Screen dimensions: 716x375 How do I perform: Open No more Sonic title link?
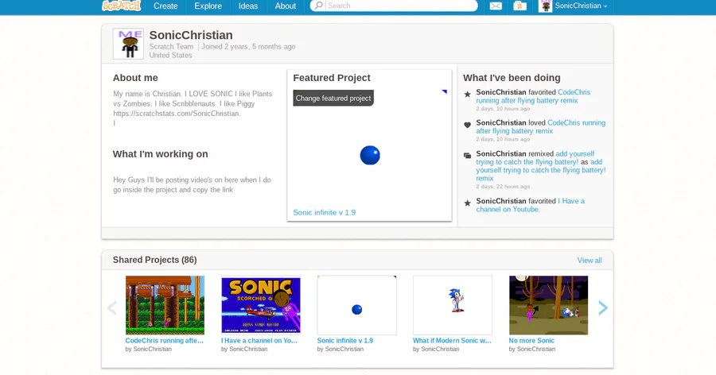click(x=531, y=341)
